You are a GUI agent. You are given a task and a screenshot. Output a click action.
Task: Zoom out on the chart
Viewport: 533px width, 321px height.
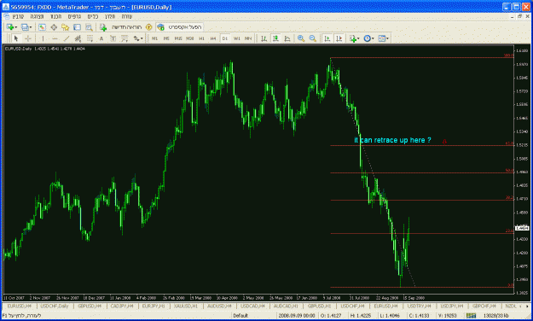[313, 38]
